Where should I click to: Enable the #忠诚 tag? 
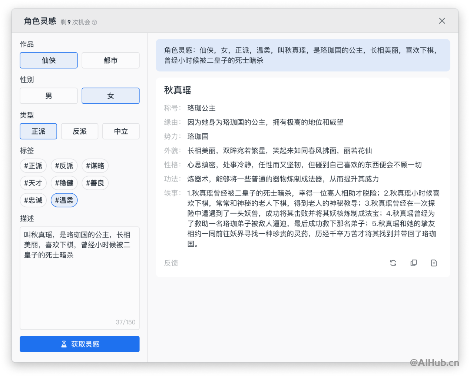[33, 200]
